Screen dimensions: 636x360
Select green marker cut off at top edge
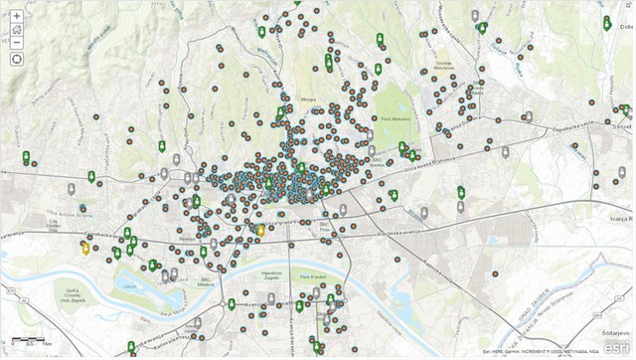point(298,3)
